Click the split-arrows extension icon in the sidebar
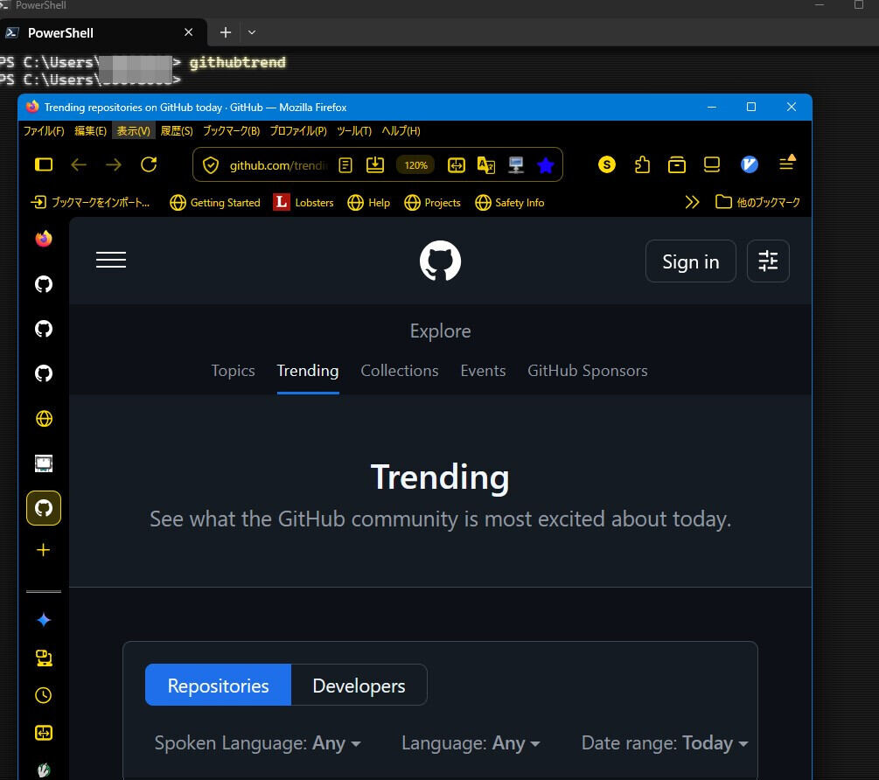Viewport: 879px width, 780px height. (x=44, y=733)
